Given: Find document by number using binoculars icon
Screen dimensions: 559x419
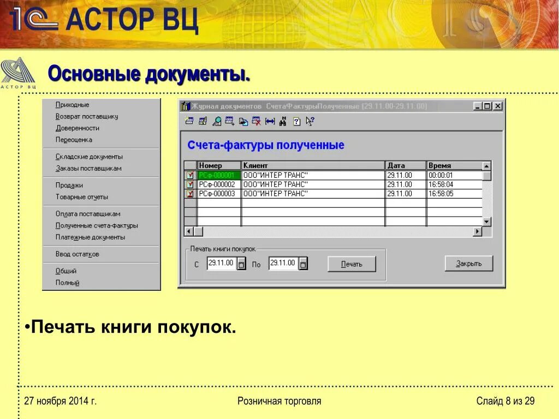Looking at the screenshot, I should pos(282,122).
